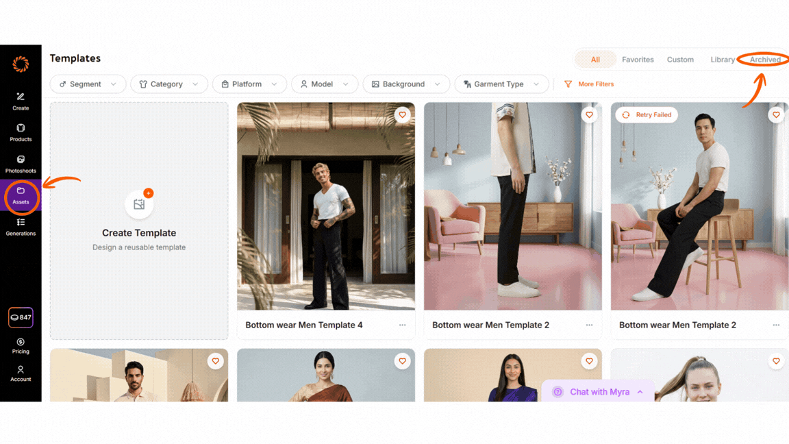Favorite the seated man Bottom wear Men Template 2
The image size is (789, 444).
tap(776, 114)
